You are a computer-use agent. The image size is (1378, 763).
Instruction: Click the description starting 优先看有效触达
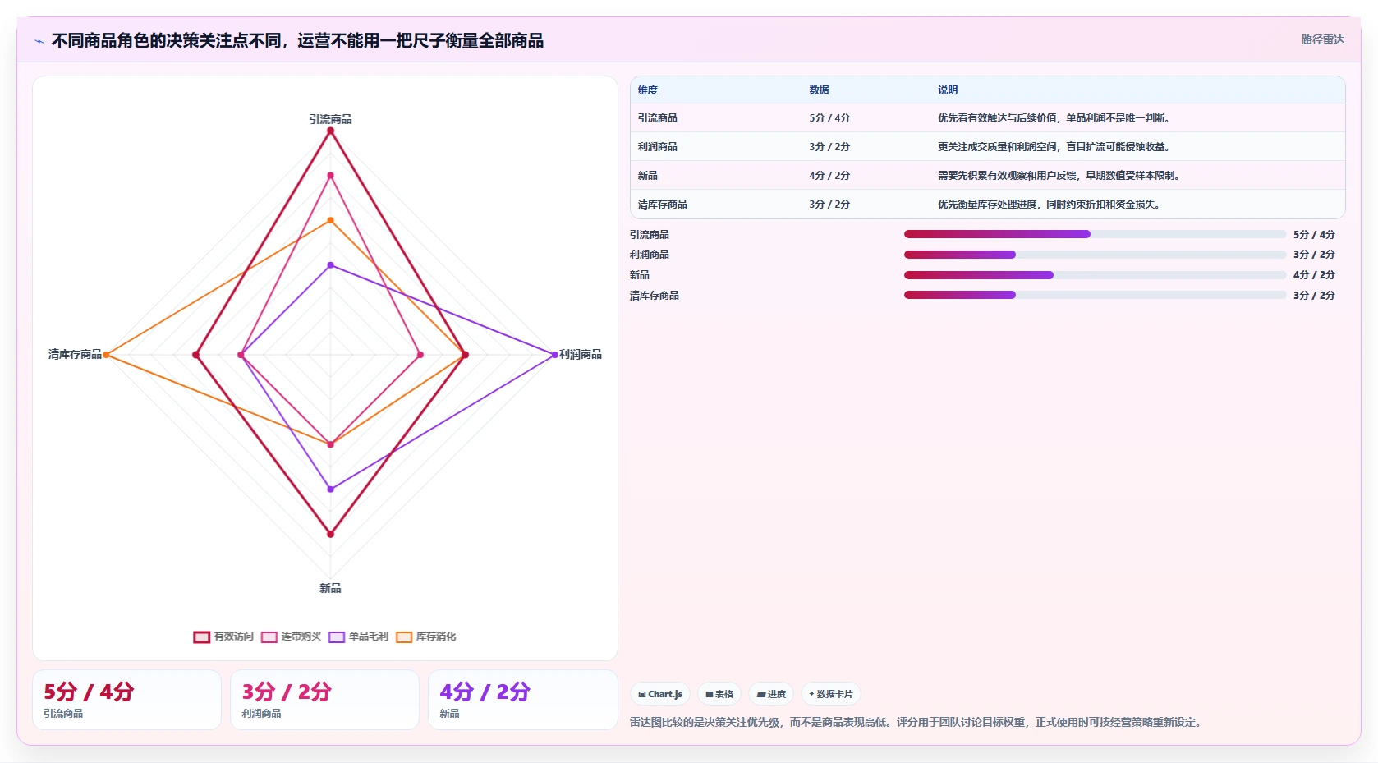[x=1054, y=118]
